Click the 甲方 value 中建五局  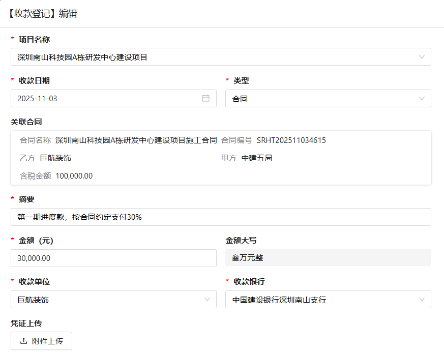[257, 158]
